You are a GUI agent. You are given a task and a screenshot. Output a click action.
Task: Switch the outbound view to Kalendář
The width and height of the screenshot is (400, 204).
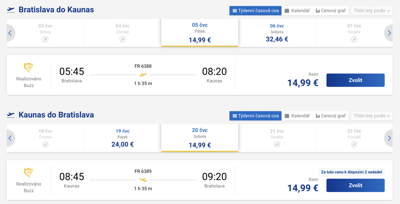[x=297, y=11]
